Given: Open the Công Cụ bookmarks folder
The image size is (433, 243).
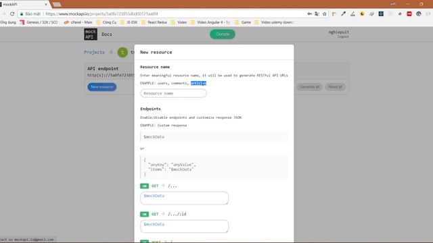Looking at the screenshot, I should coord(106,22).
